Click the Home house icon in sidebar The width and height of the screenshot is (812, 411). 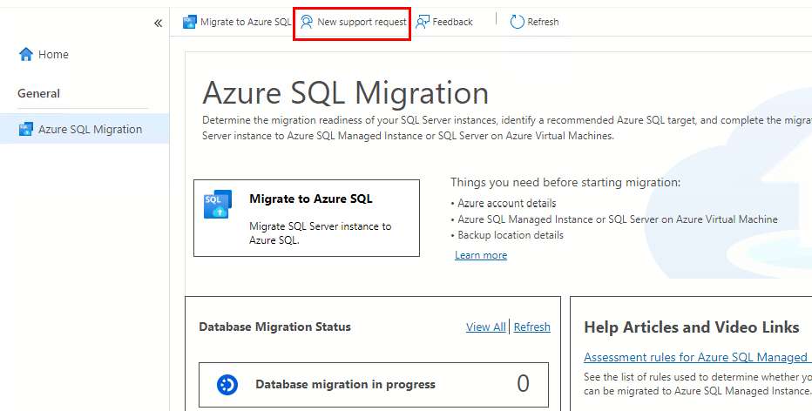(x=26, y=54)
